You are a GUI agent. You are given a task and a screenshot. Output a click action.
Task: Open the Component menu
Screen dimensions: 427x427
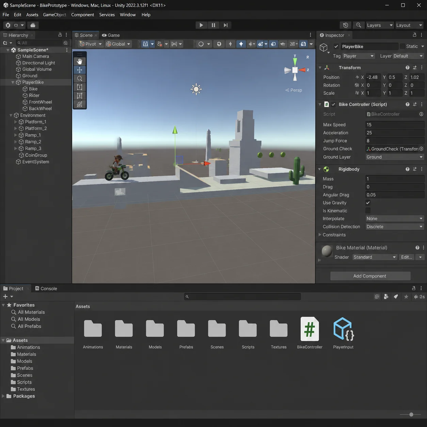82,15
